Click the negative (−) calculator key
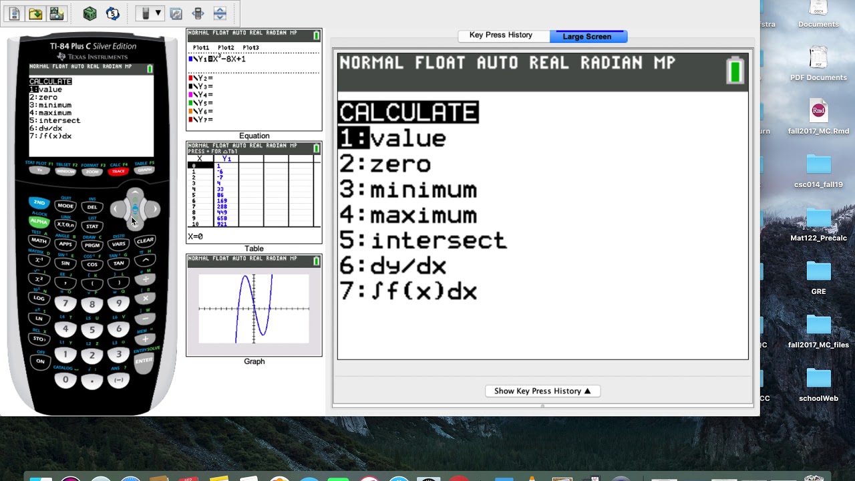This screenshot has height=481, width=855. pos(118,379)
